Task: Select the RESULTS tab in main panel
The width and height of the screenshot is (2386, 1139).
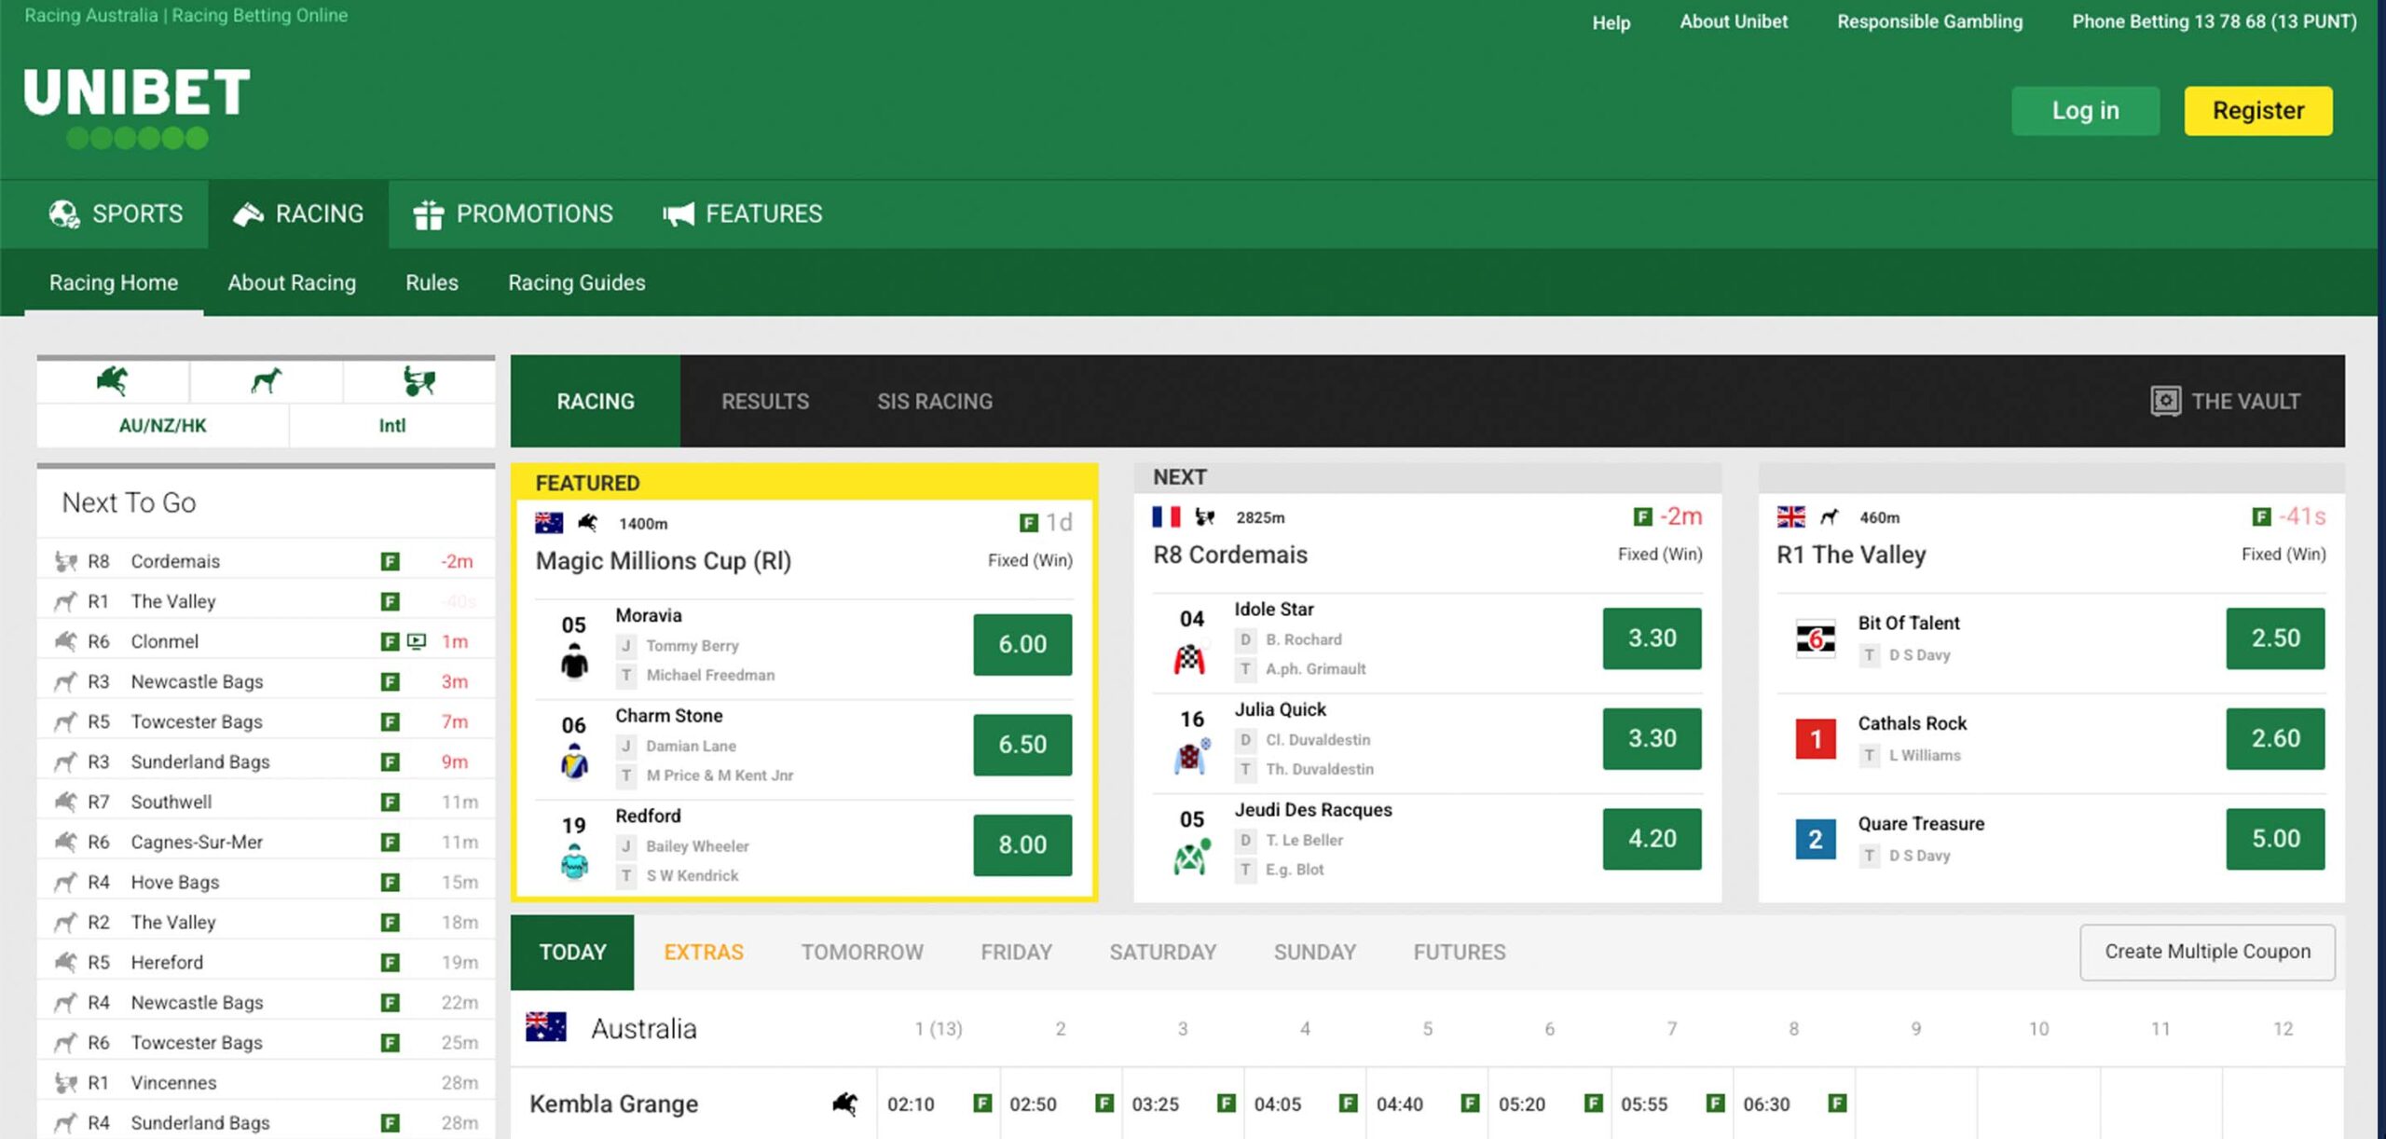Action: pos(764,399)
